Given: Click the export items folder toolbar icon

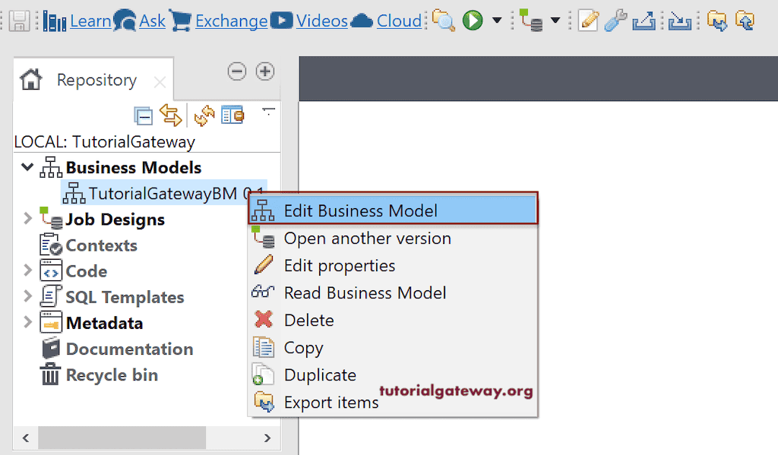Looking at the screenshot, I should pyautogui.click(x=716, y=21).
